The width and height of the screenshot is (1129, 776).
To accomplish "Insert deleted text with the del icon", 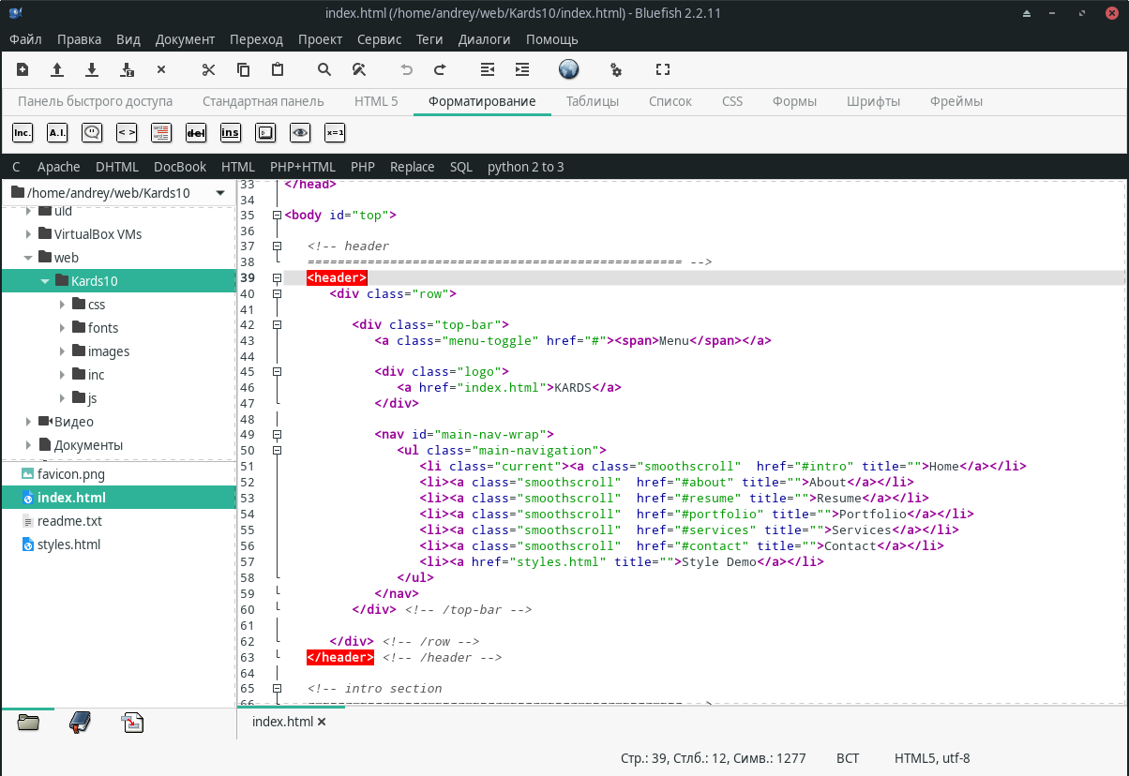I will tap(196, 133).
